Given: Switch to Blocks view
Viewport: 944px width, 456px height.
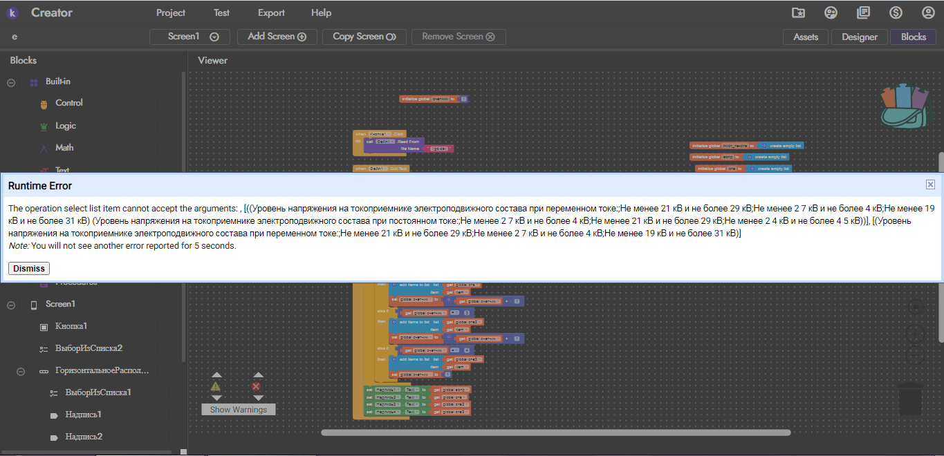Looking at the screenshot, I should click(x=914, y=37).
